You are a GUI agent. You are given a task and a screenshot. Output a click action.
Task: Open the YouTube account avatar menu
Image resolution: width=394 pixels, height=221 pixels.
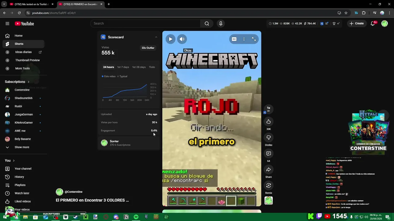click(x=384, y=23)
